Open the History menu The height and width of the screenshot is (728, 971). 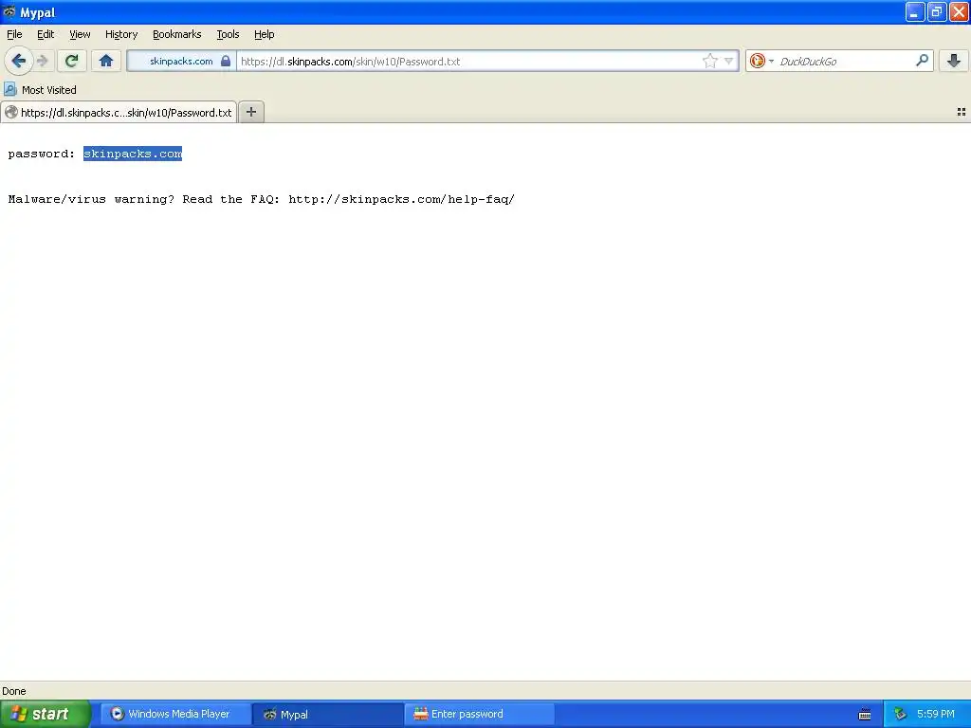pyautogui.click(x=121, y=34)
